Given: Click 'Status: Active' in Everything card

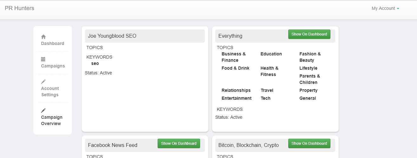Looking at the screenshot, I should [229, 117].
